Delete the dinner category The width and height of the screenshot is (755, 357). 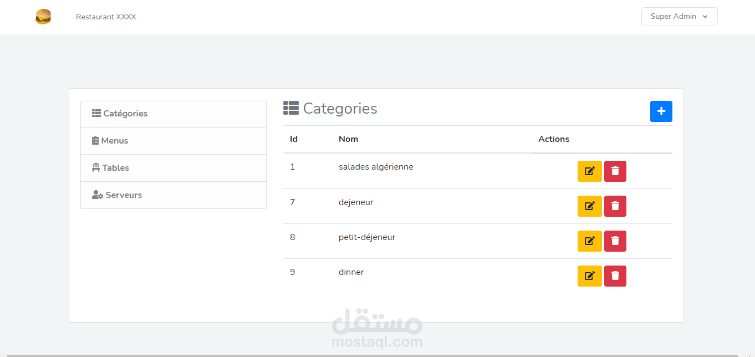point(615,276)
